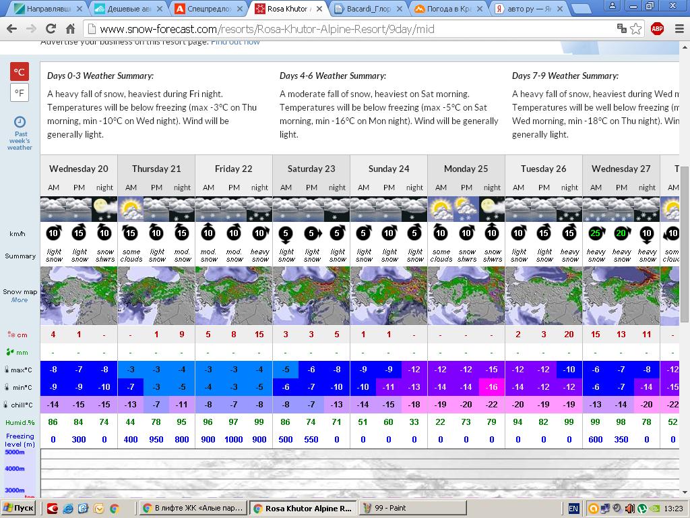This screenshot has width=690, height=518.
Task: Click the Chrome user profile button
Action: (x=612, y=5)
